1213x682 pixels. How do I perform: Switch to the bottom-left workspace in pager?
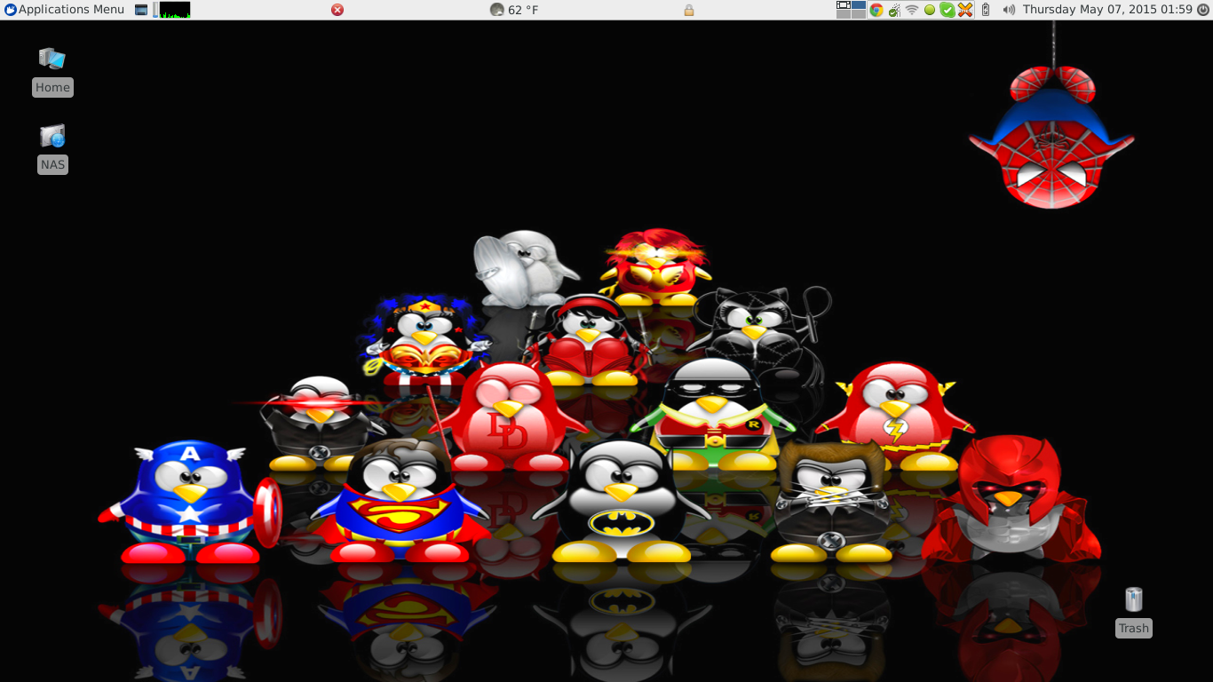coord(844,14)
